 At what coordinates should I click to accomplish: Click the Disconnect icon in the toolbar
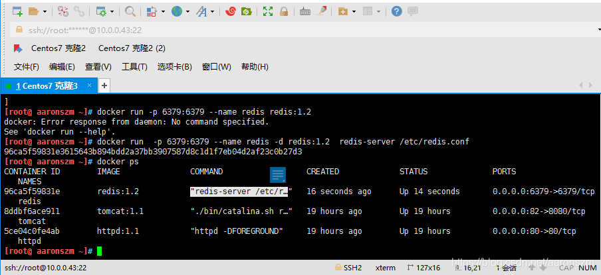(x=63, y=11)
